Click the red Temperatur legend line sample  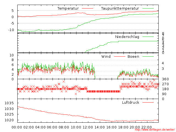point(87,9)
